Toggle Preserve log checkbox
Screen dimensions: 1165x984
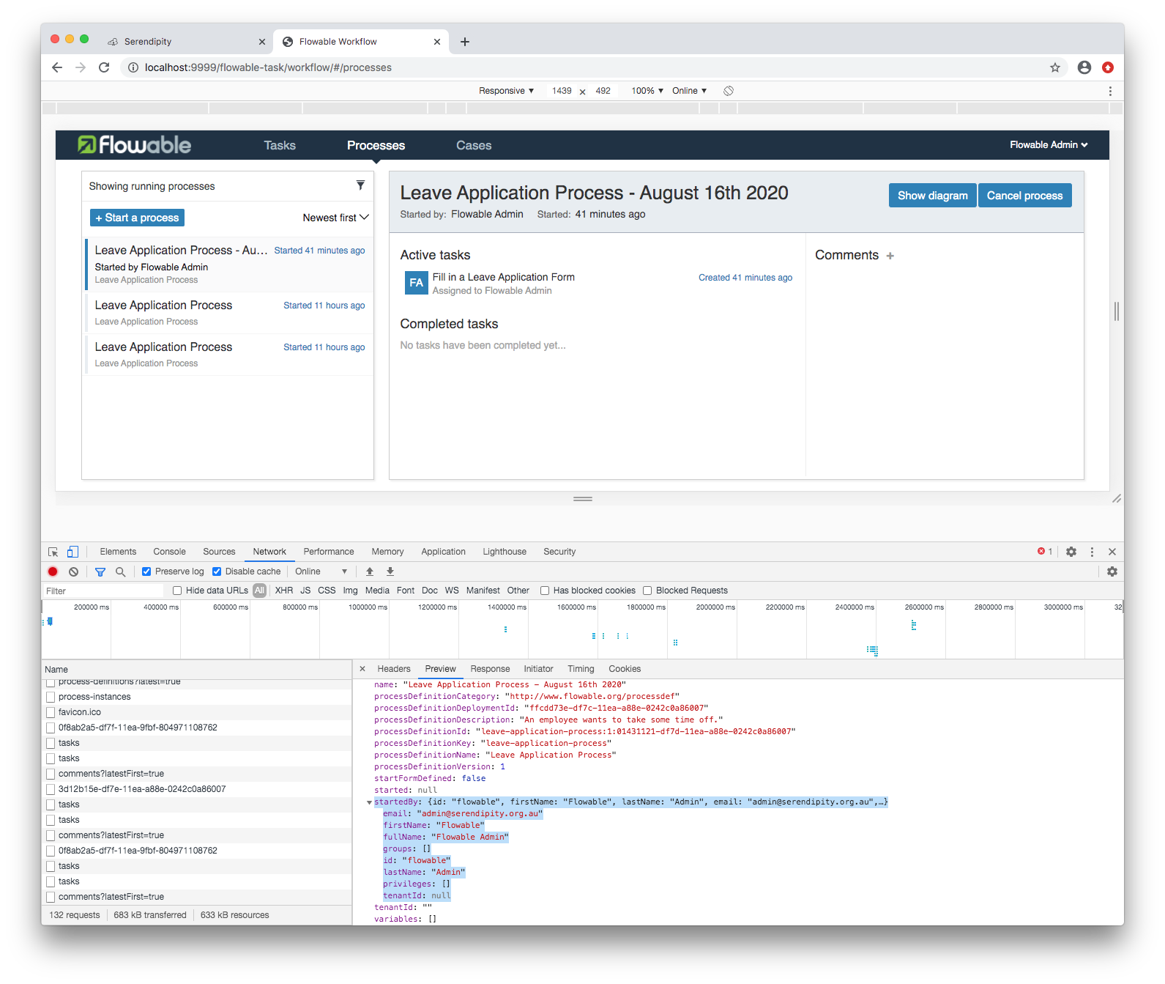click(x=146, y=571)
